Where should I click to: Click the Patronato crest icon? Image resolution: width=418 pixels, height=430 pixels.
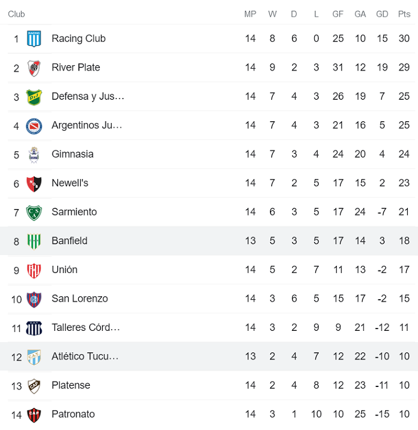34,414
